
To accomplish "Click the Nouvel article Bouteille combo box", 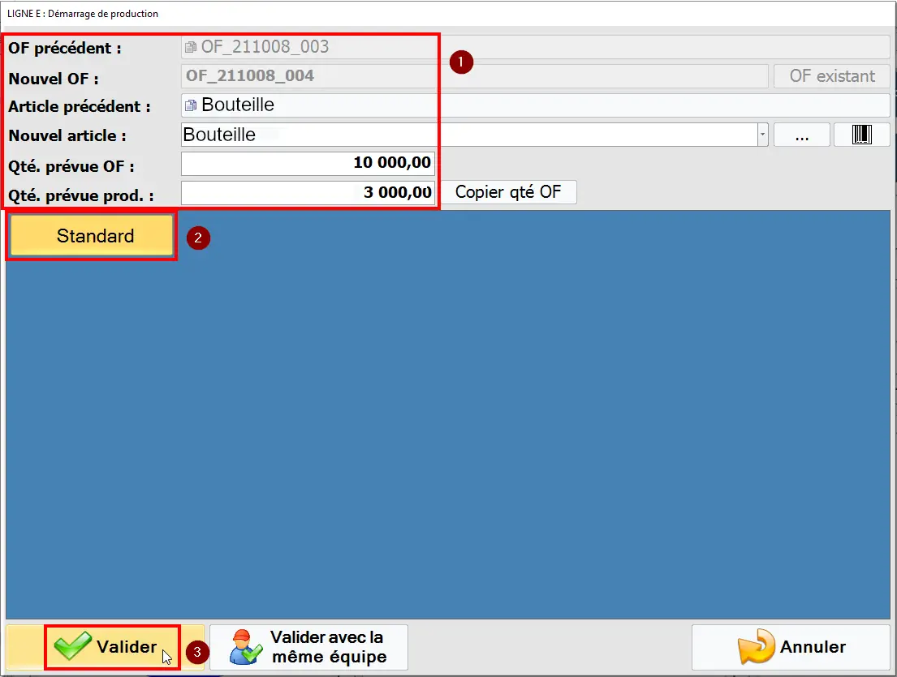I will pos(474,135).
